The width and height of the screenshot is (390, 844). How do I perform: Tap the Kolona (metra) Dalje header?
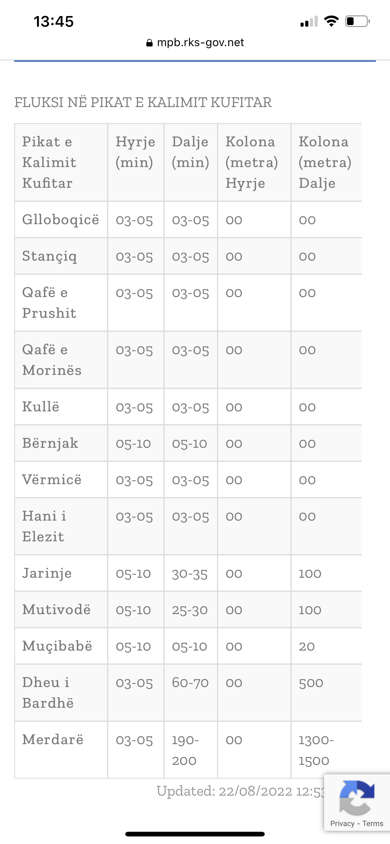(x=324, y=162)
